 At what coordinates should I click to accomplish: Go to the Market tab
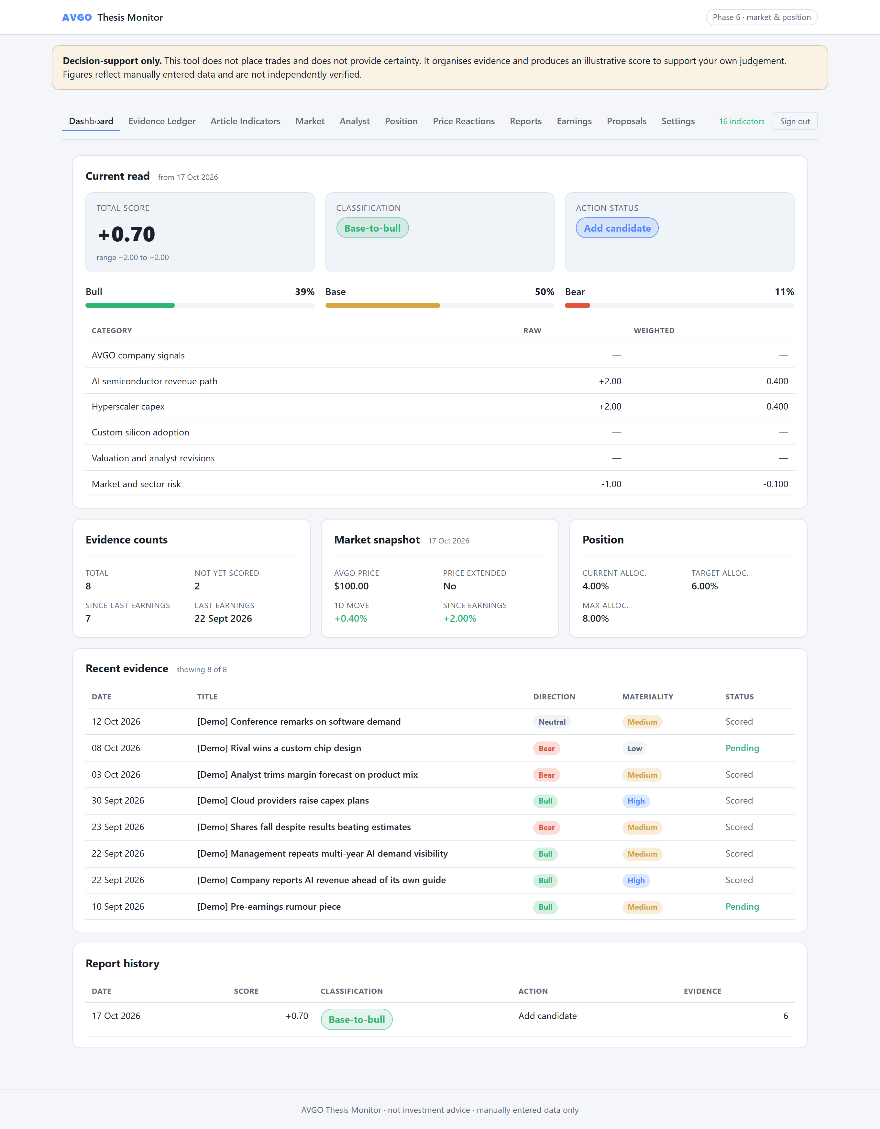tap(310, 121)
